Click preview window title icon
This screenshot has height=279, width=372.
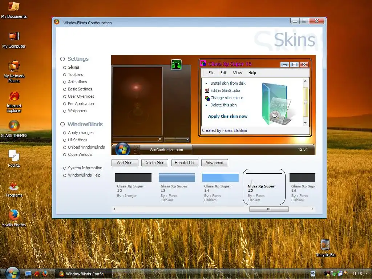coord(203,63)
